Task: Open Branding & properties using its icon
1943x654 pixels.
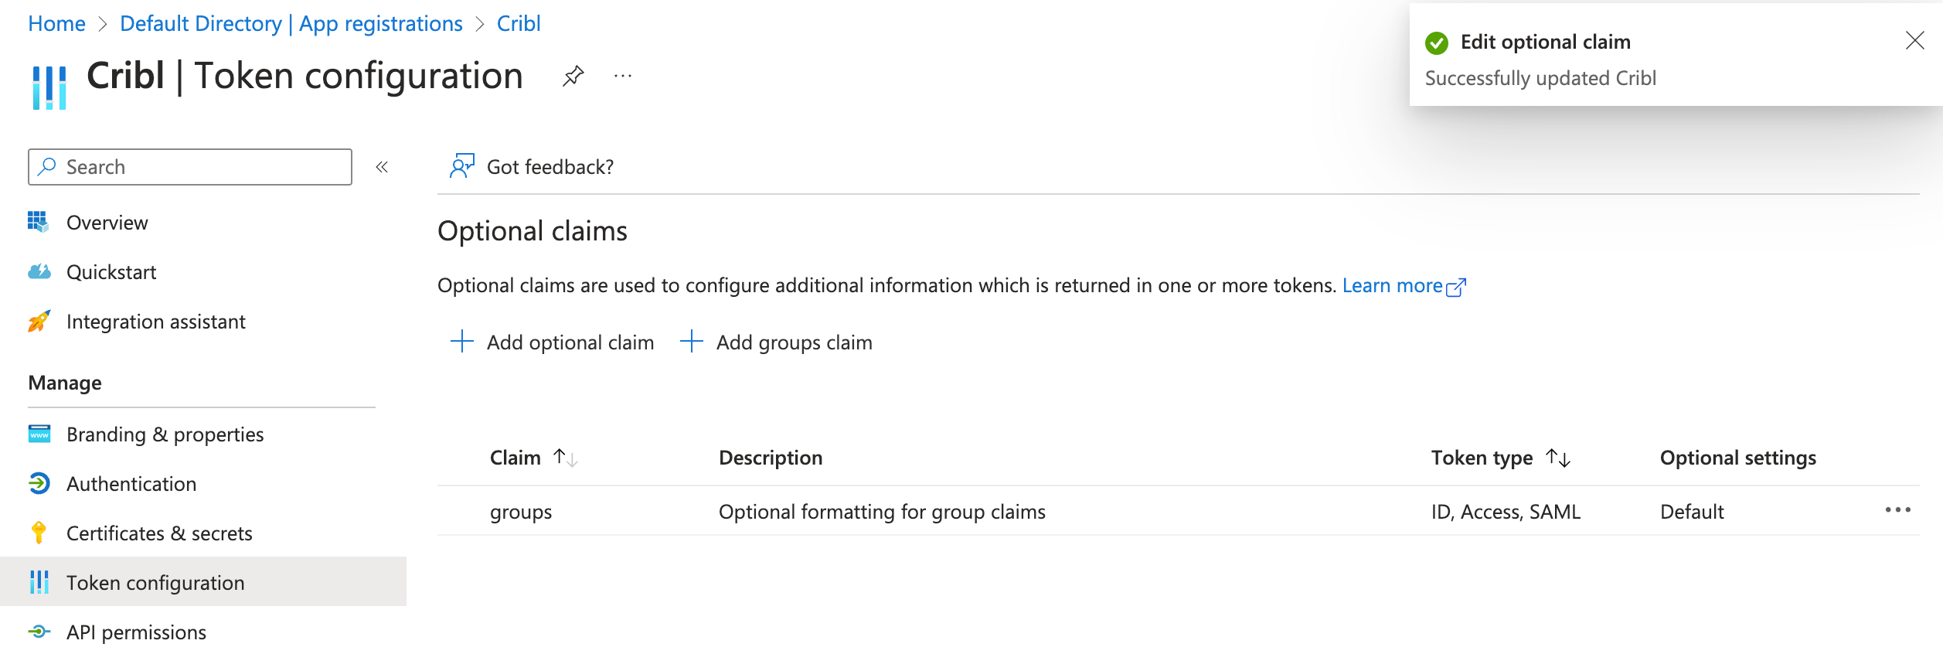Action: pos(41,434)
